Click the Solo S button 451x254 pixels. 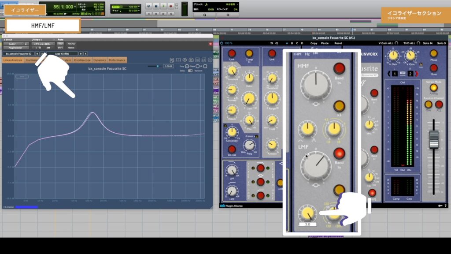click(x=441, y=43)
